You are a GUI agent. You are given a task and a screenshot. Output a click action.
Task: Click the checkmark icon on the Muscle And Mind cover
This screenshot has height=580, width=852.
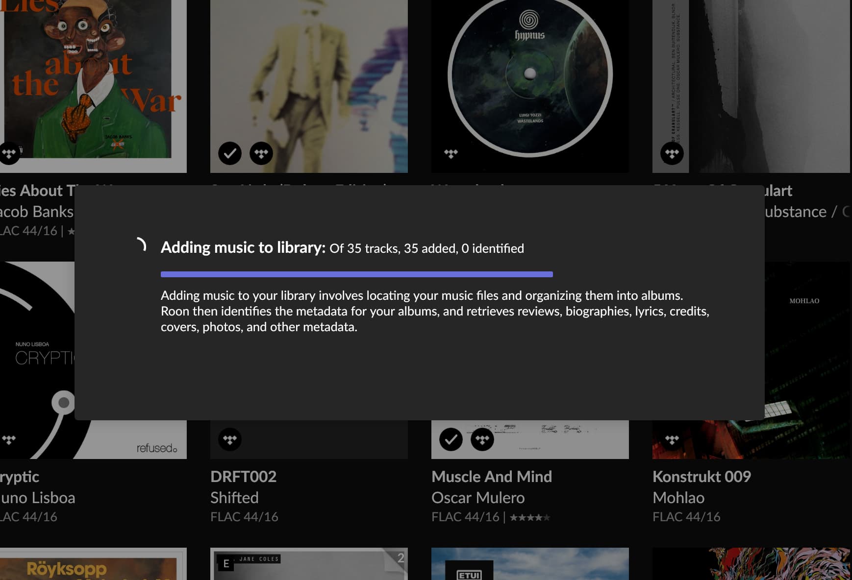[x=451, y=439]
